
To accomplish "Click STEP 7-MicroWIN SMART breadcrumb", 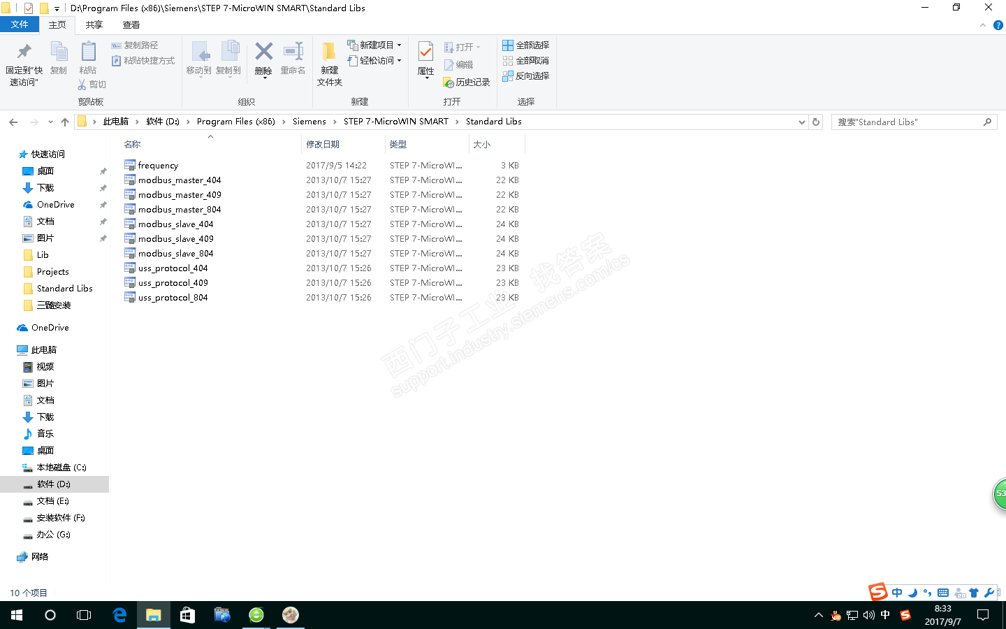I will [x=396, y=122].
